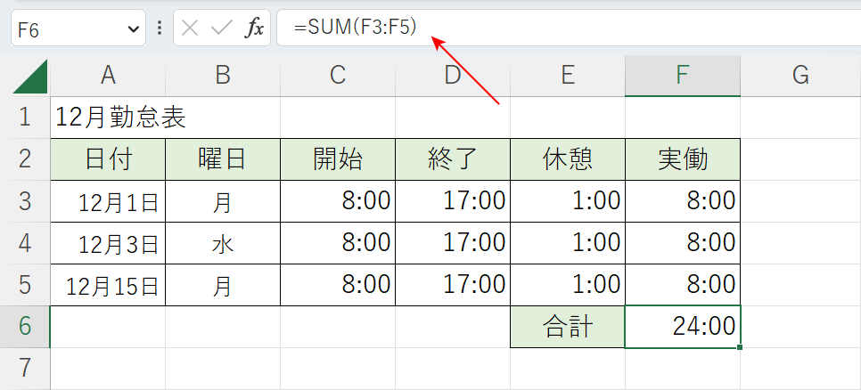Select column G header
This screenshot has width=861, height=390.
tap(799, 77)
